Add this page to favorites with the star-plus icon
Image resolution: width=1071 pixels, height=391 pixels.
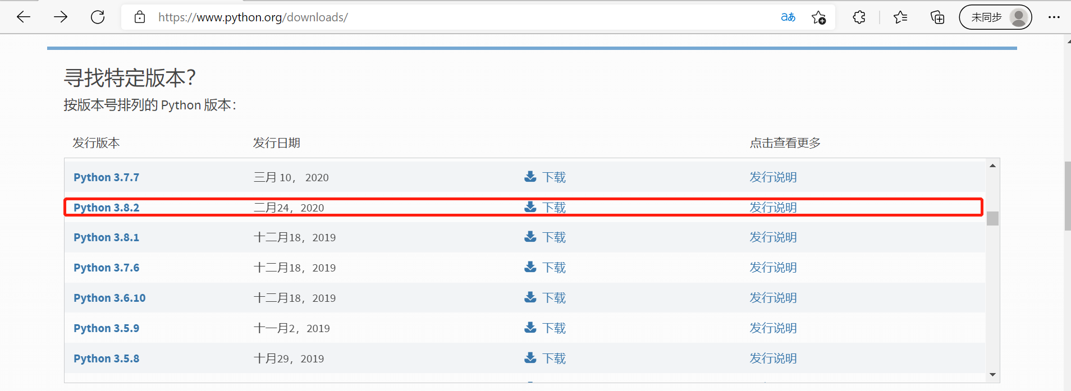[x=819, y=17]
